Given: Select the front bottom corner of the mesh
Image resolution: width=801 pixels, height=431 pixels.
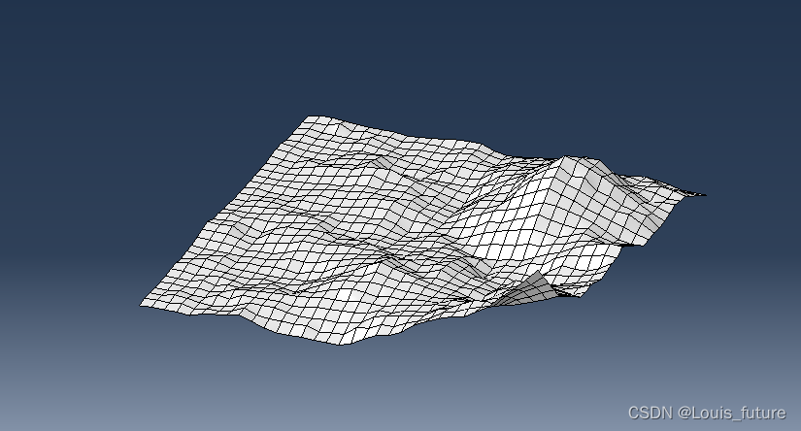Looking at the screenshot, I should 339,344.
